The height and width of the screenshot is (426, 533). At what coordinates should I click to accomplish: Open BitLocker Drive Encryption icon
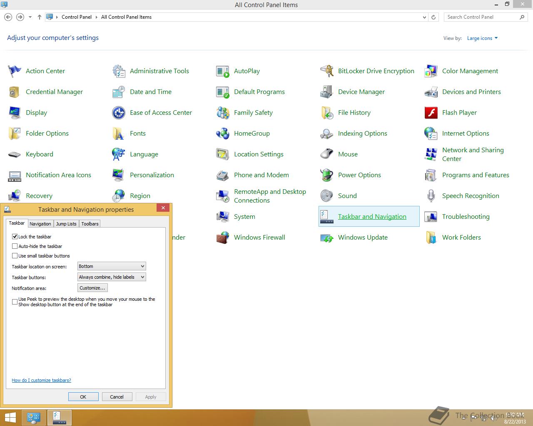click(327, 71)
